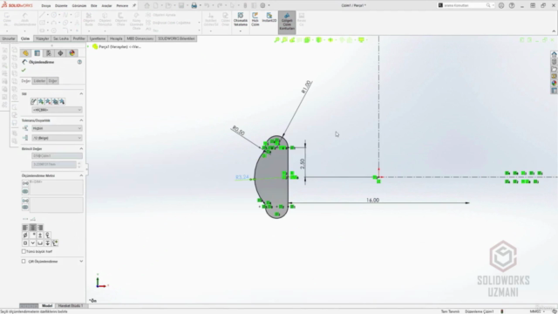Screen dimensions: 558x314
Task: Click the save style star icon
Action: [55, 101]
